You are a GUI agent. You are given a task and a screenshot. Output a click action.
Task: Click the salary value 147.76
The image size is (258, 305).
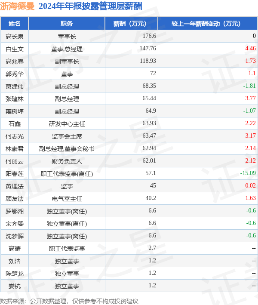pos(148,48)
